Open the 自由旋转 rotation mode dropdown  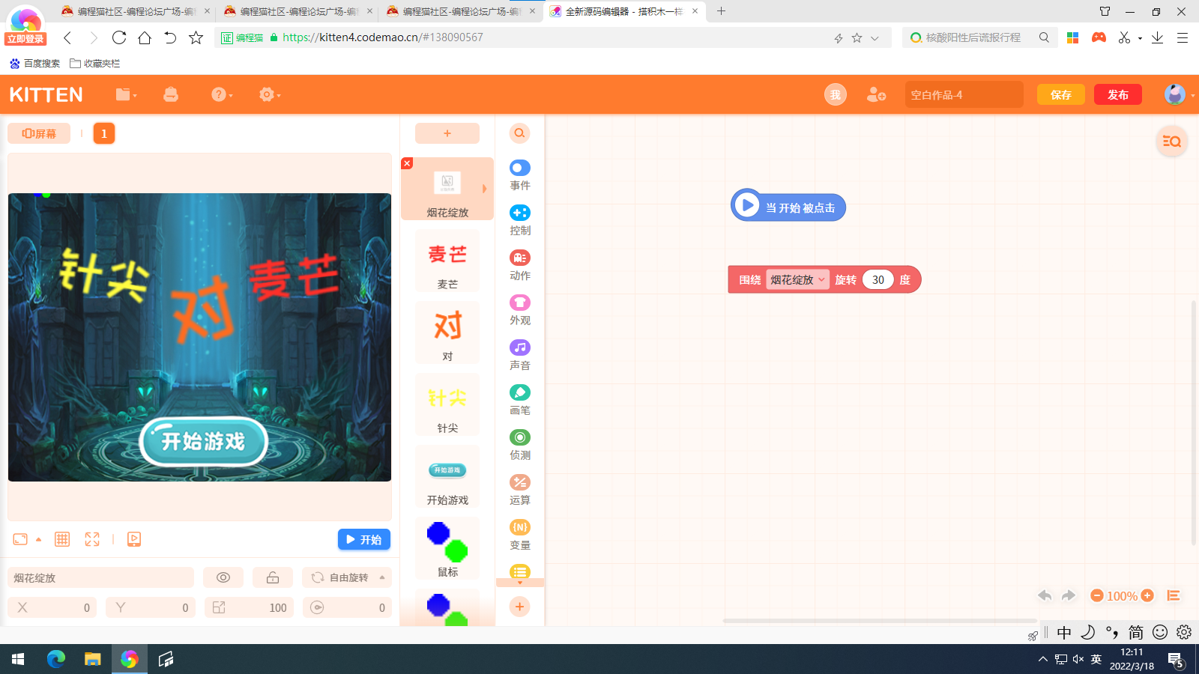point(347,577)
